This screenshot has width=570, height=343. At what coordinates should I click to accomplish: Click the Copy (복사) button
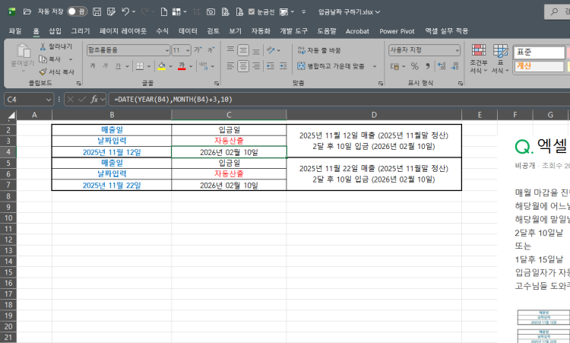pyautogui.click(x=50, y=59)
